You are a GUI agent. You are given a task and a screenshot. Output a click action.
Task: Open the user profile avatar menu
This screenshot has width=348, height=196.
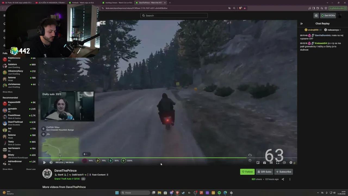[x=340, y=16]
